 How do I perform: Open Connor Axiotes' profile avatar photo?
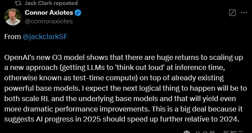13,17
